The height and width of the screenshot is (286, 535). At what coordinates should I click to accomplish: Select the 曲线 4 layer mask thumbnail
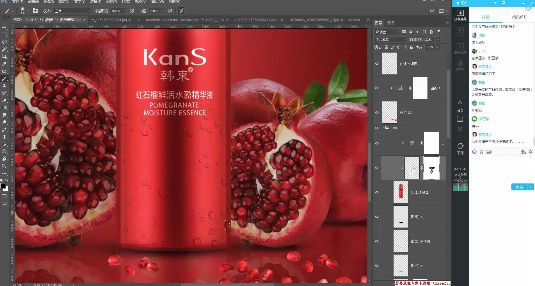(420, 88)
